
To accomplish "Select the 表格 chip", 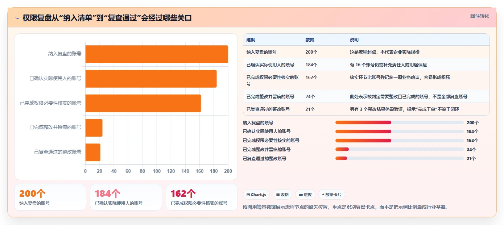I will [282, 195].
